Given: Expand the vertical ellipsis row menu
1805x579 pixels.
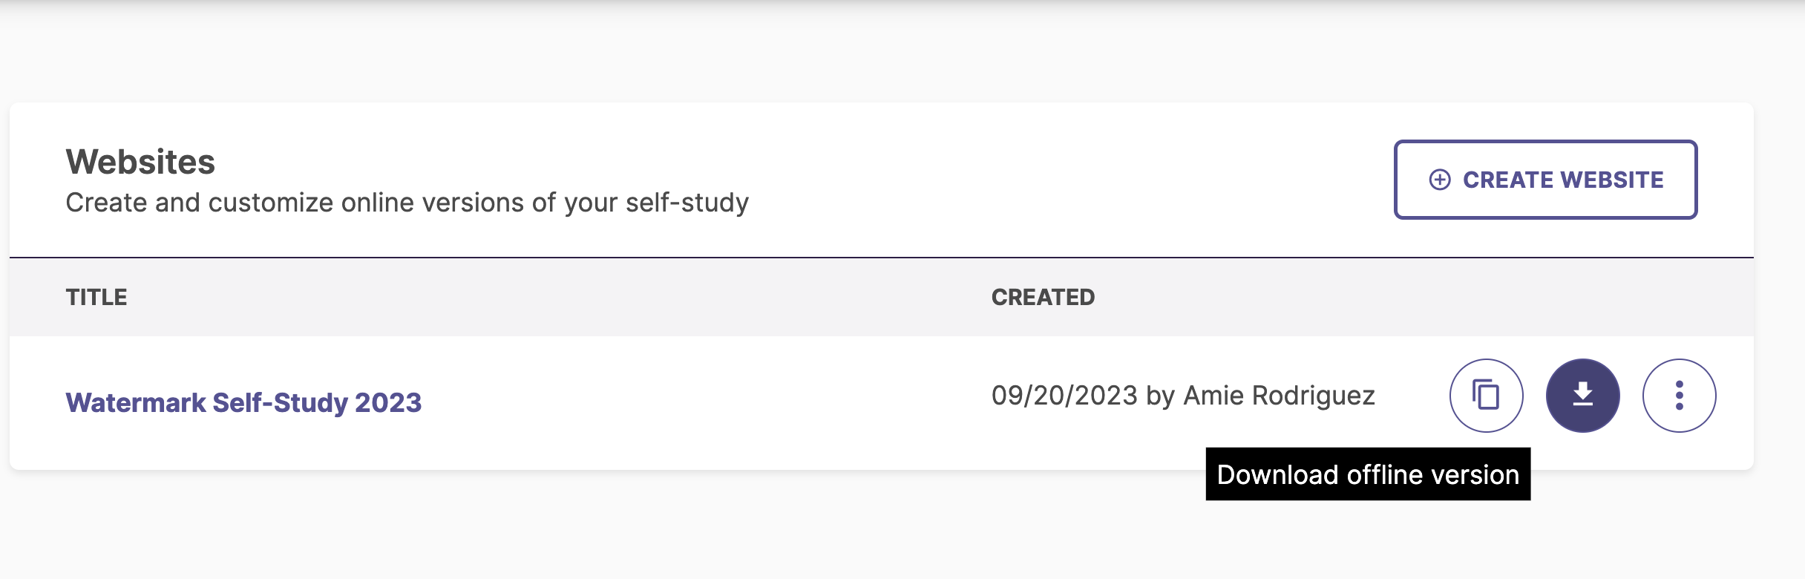Looking at the screenshot, I should pos(1679,396).
